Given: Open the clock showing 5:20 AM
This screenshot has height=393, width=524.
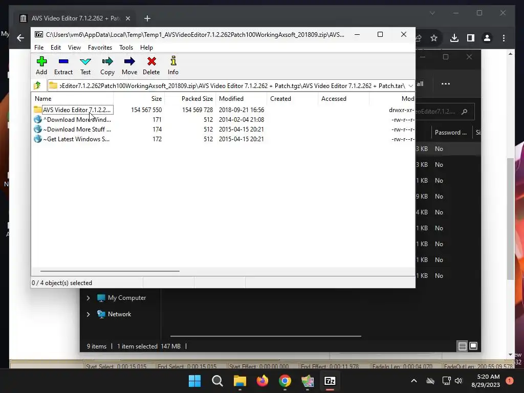Looking at the screenshot, I should 486,381.
